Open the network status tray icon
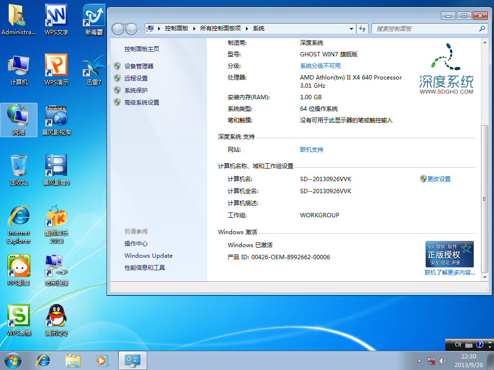 tap(431, 361)
